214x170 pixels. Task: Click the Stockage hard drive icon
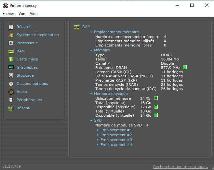(11, 75)
